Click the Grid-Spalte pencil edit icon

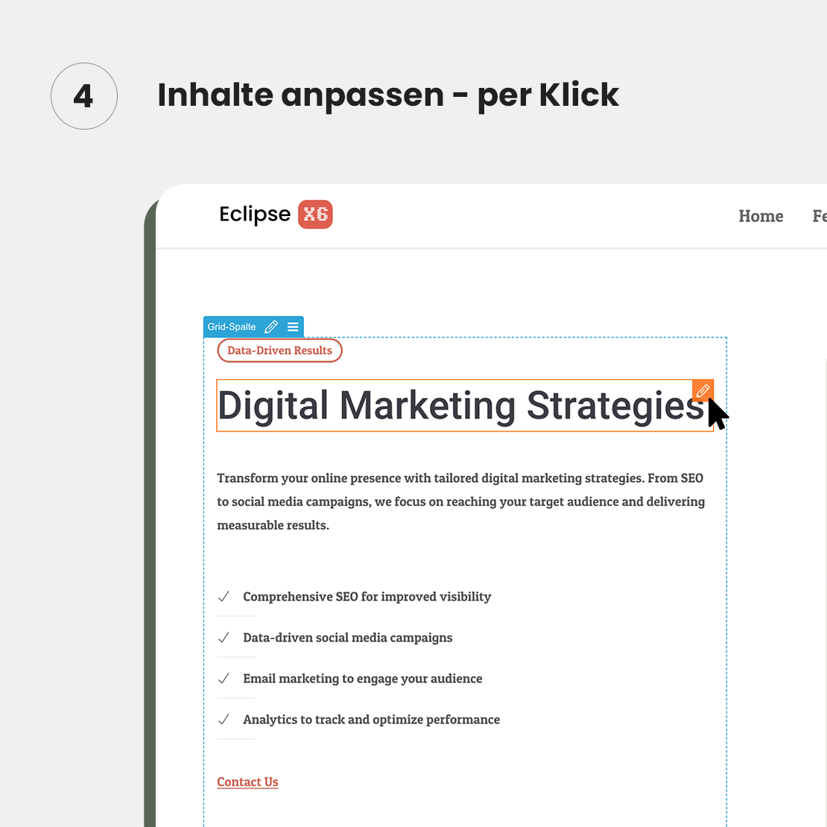(x=271, y=327)
